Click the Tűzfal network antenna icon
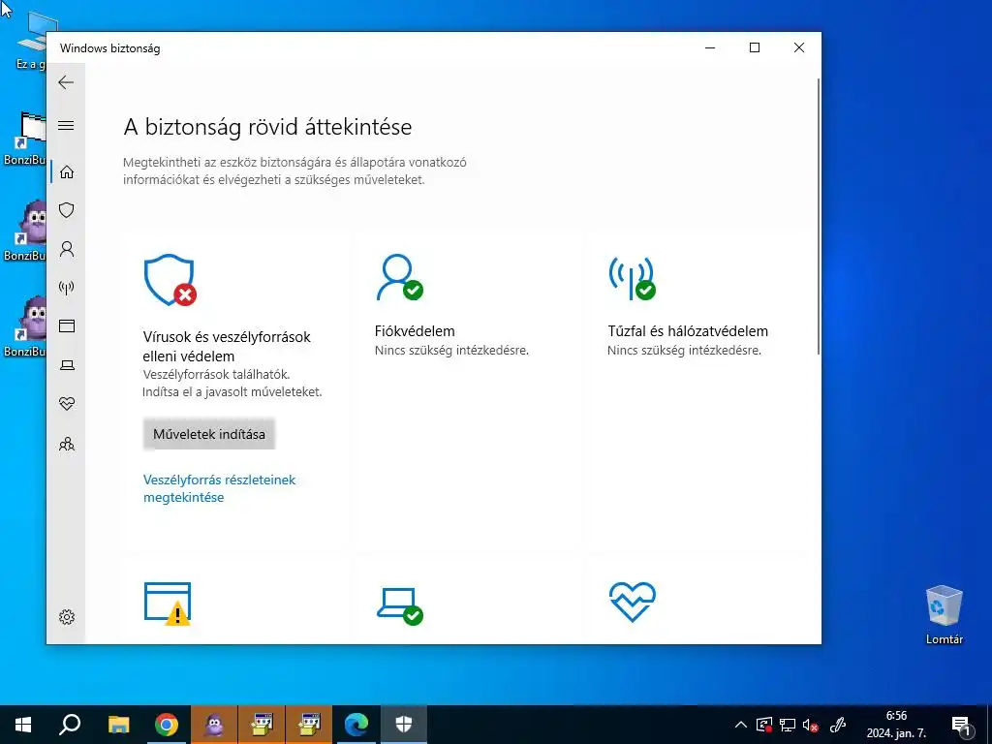The image size is (992, 744). (x=632, y=278)
